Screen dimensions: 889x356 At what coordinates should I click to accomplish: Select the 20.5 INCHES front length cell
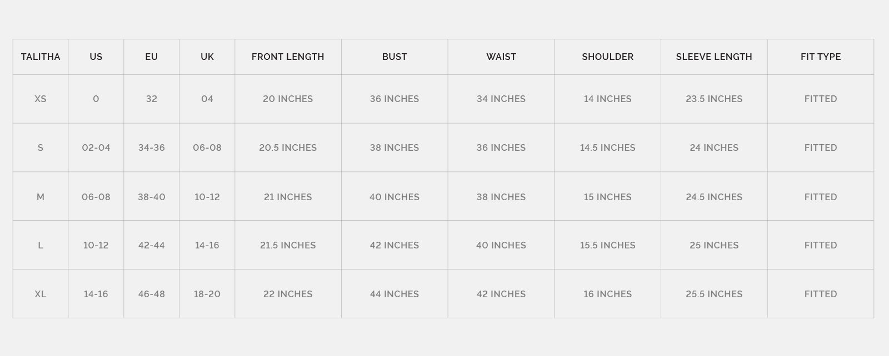[x=288, y=148]
